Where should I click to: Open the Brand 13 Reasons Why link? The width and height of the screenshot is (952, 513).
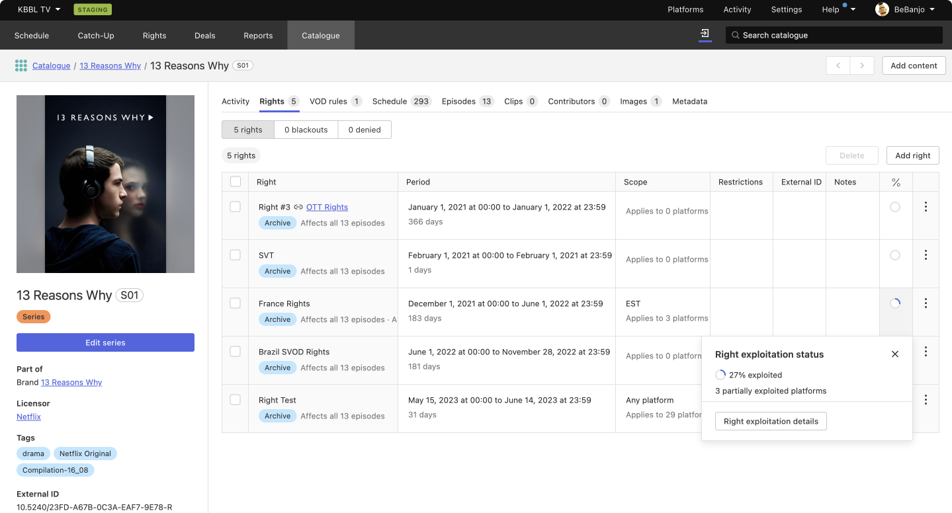71,382
